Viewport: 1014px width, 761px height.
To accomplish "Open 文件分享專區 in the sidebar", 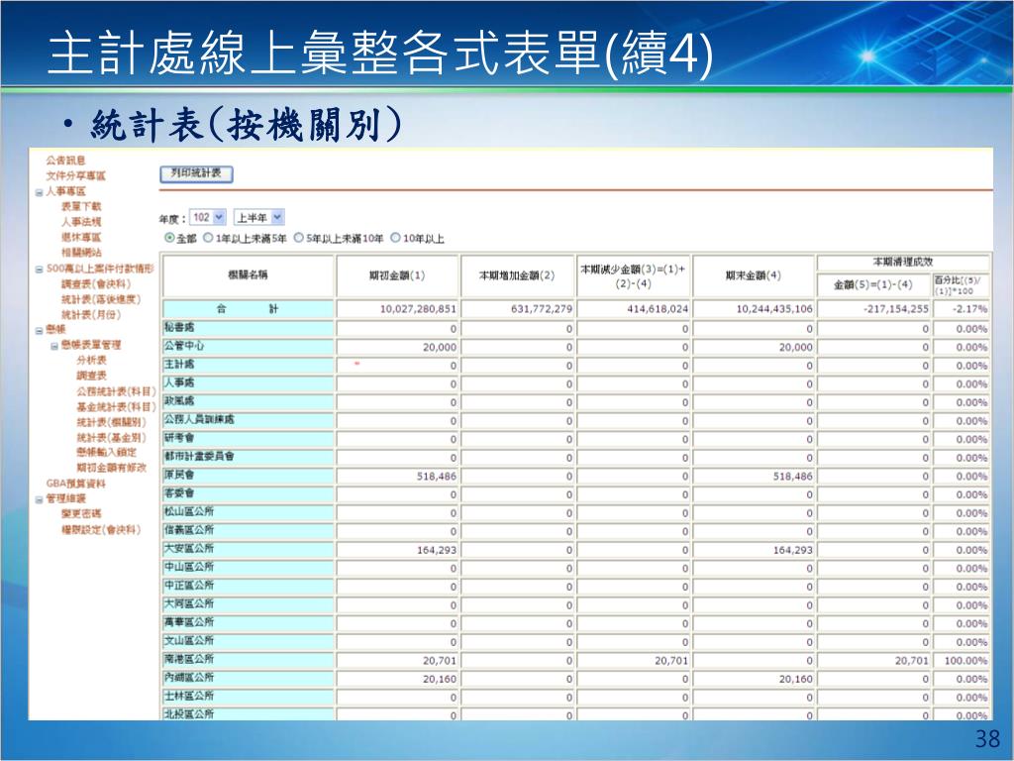I will [75, 175].
